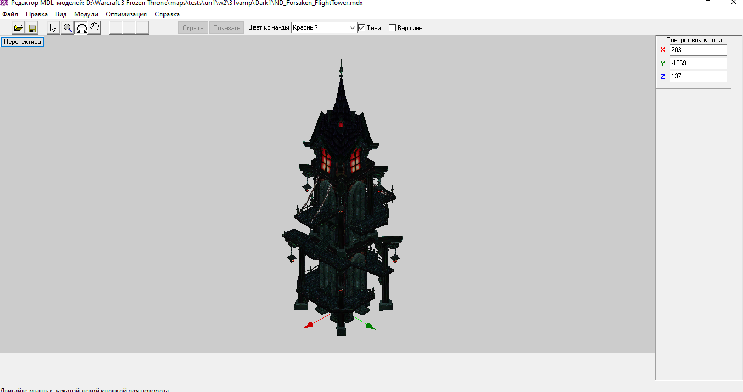Minimize the MDL editor window
Image resolution: width=743 pixels, height=392 pixels.
pos(683,3)
